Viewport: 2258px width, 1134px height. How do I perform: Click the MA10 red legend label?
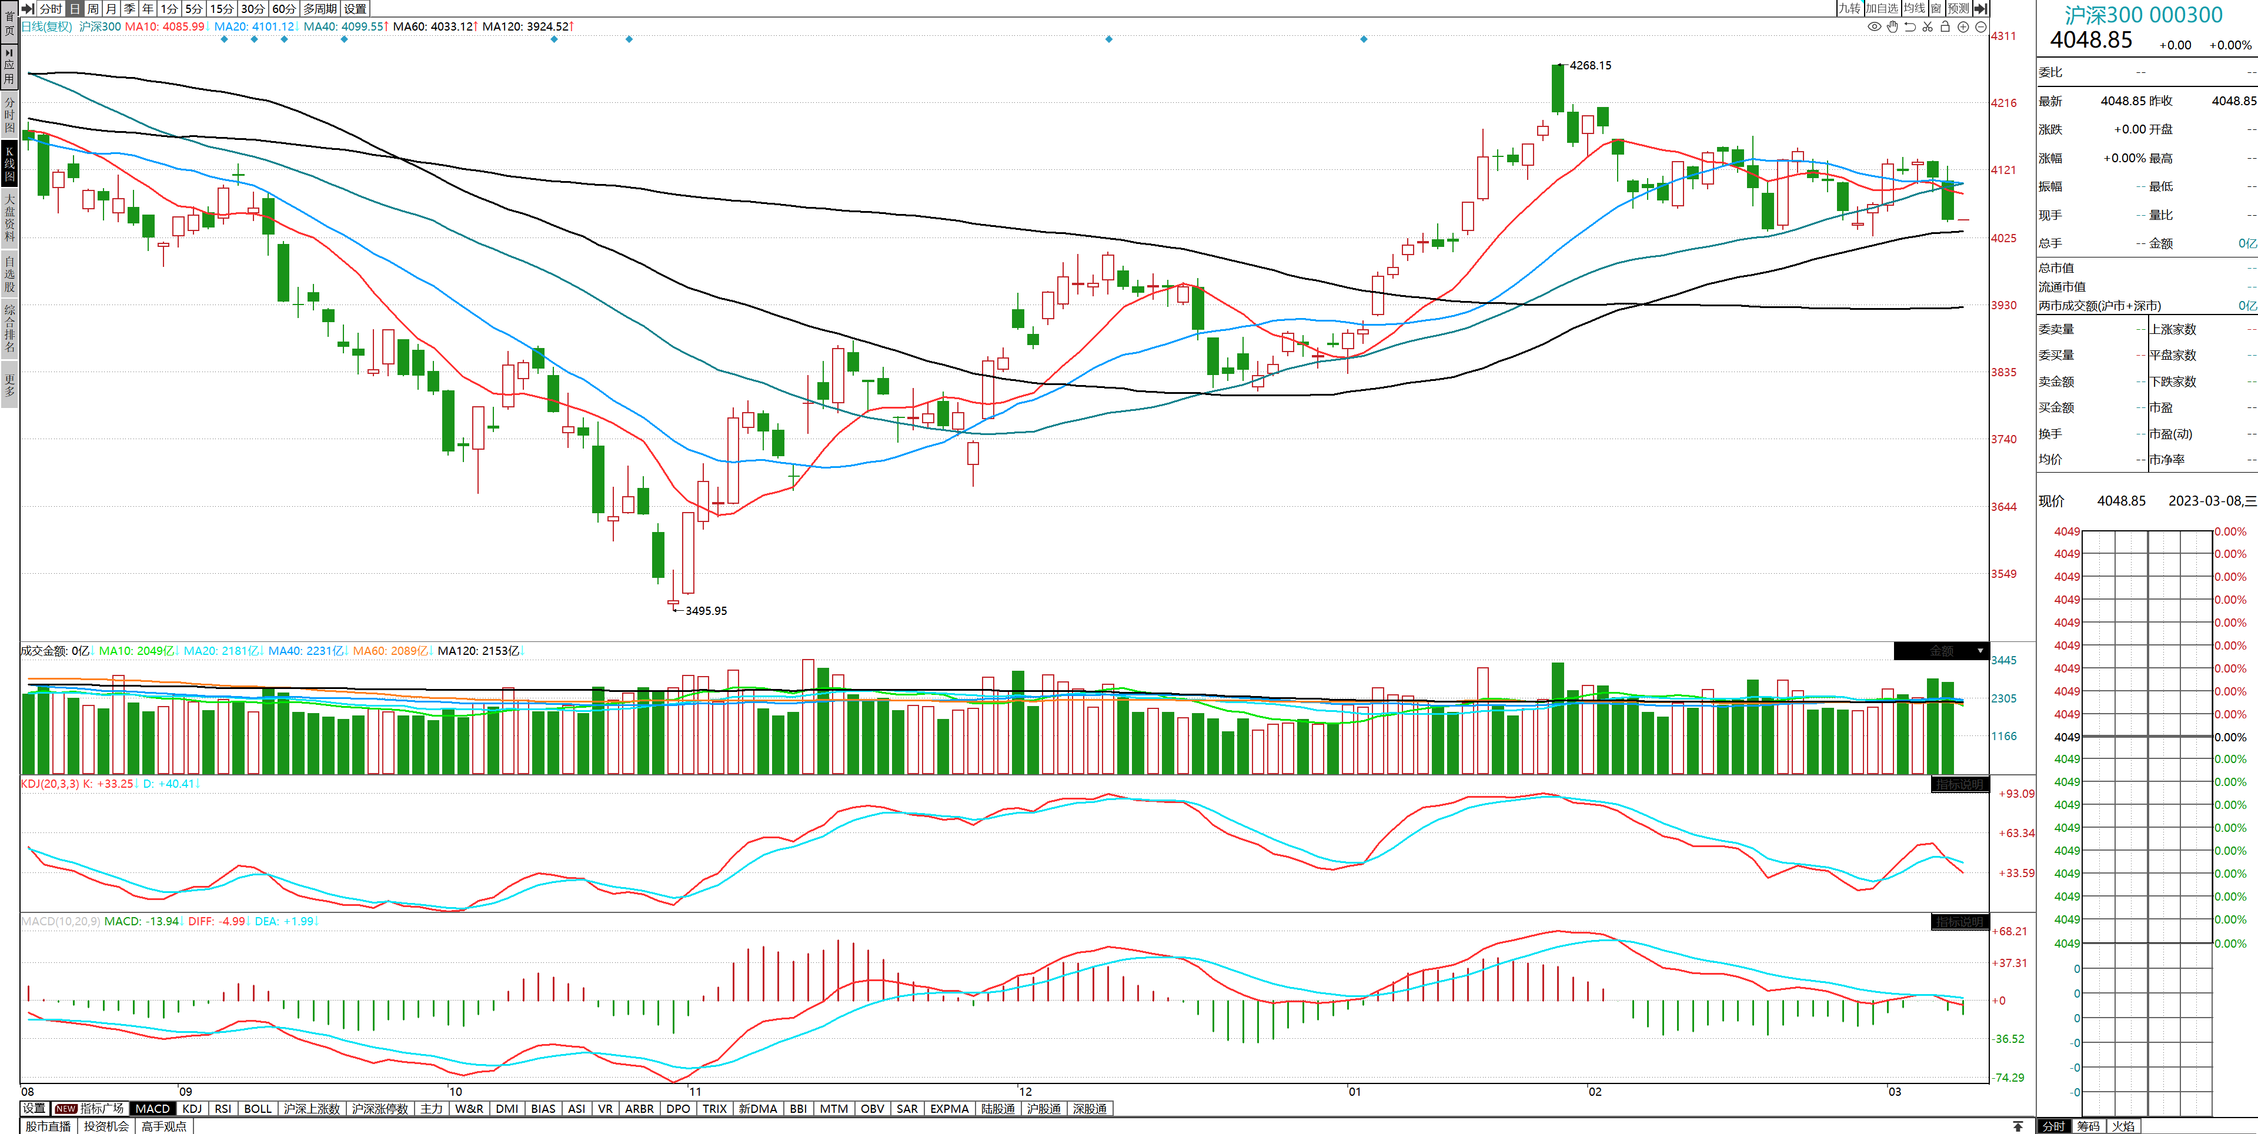coord(164,26)
